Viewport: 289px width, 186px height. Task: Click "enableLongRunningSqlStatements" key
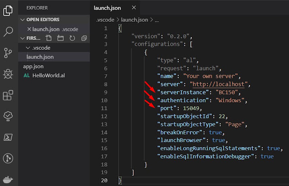tap(209, 148)
